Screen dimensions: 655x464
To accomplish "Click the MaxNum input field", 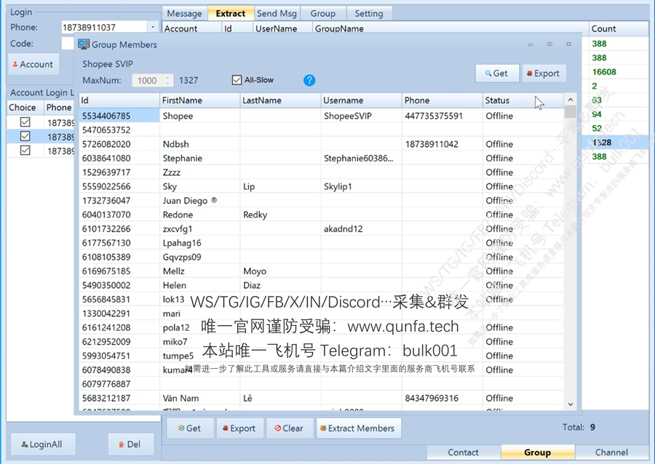I will [148, 80].
